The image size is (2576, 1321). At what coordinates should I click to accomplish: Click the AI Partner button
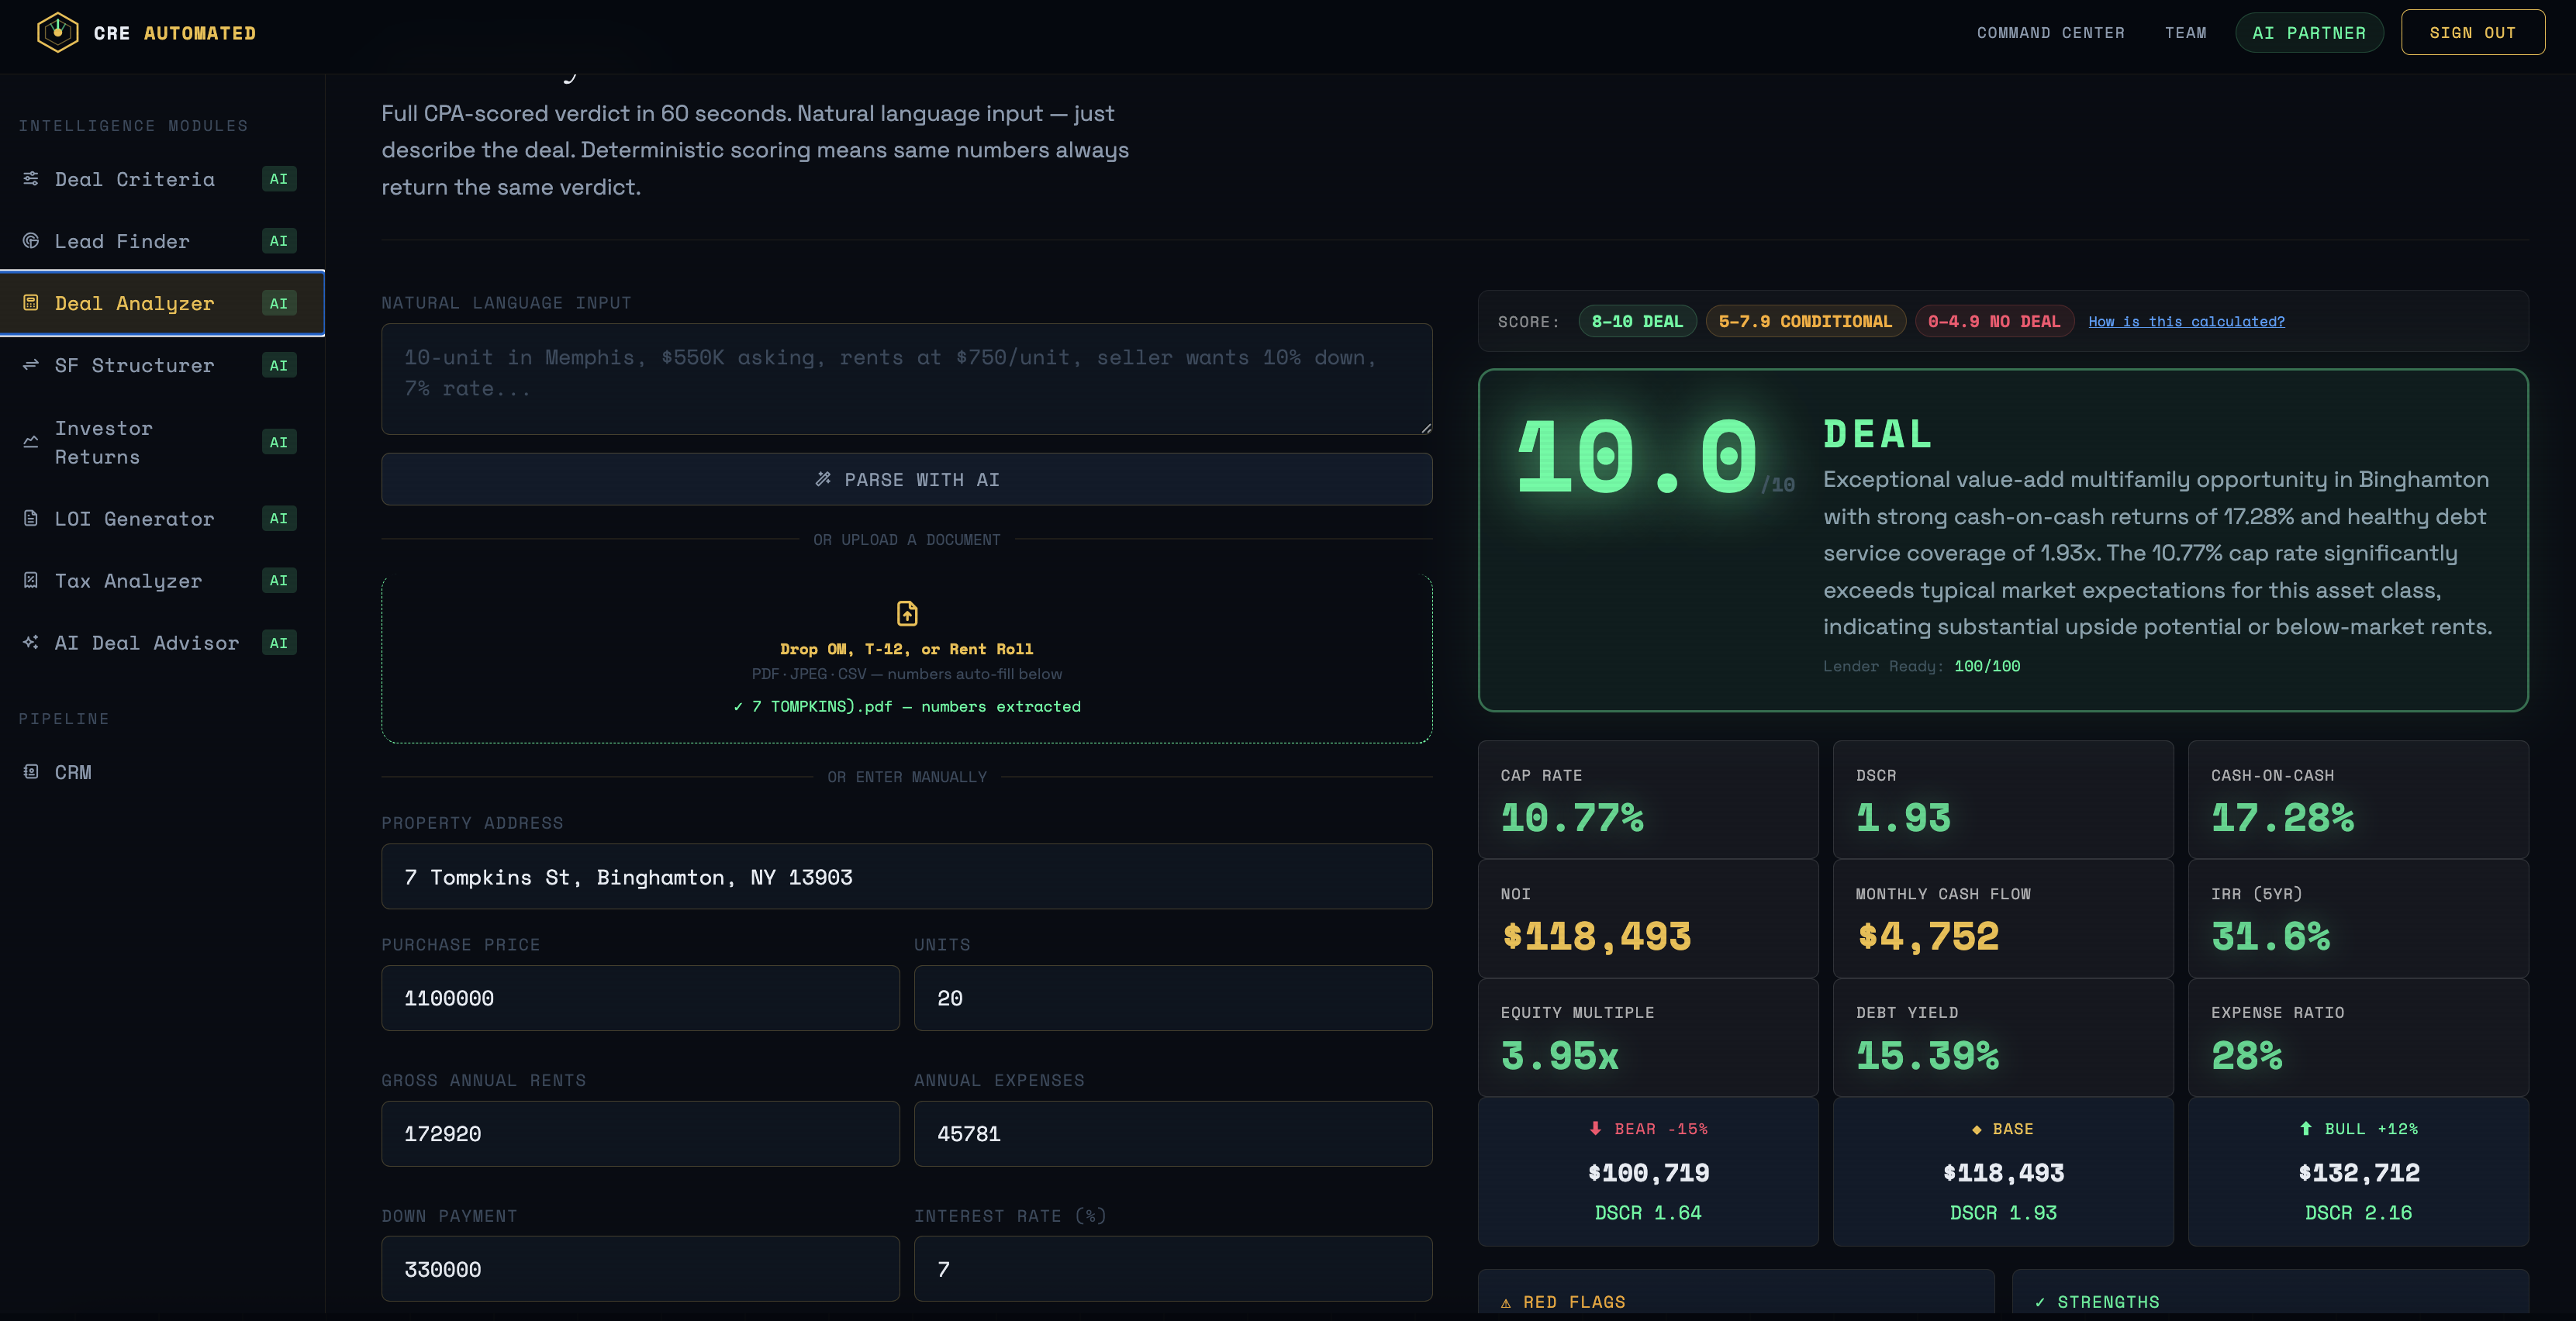2309,33
